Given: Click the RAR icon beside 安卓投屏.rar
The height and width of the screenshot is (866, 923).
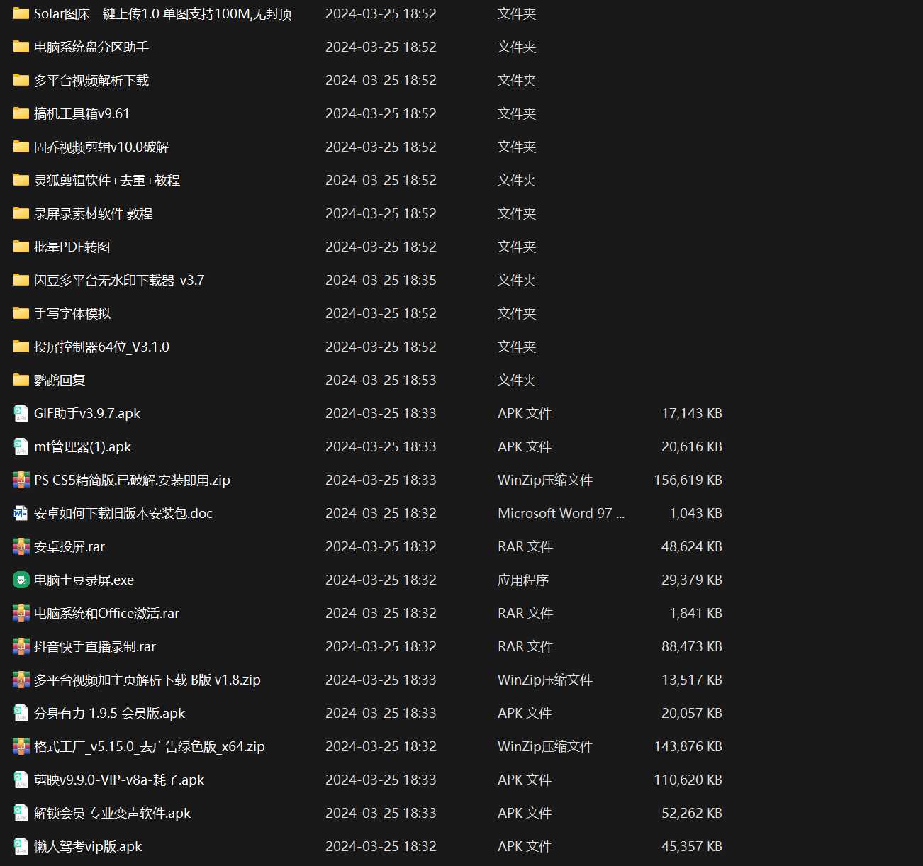Looking at the screenshot, I should [x=20, y=546].
